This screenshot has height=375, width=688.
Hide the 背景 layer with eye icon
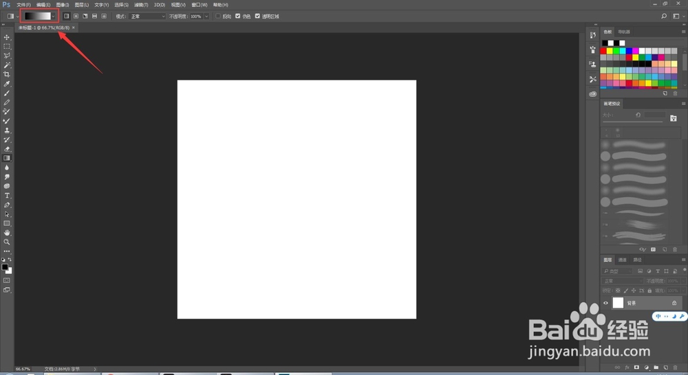(x=605, y=303)
